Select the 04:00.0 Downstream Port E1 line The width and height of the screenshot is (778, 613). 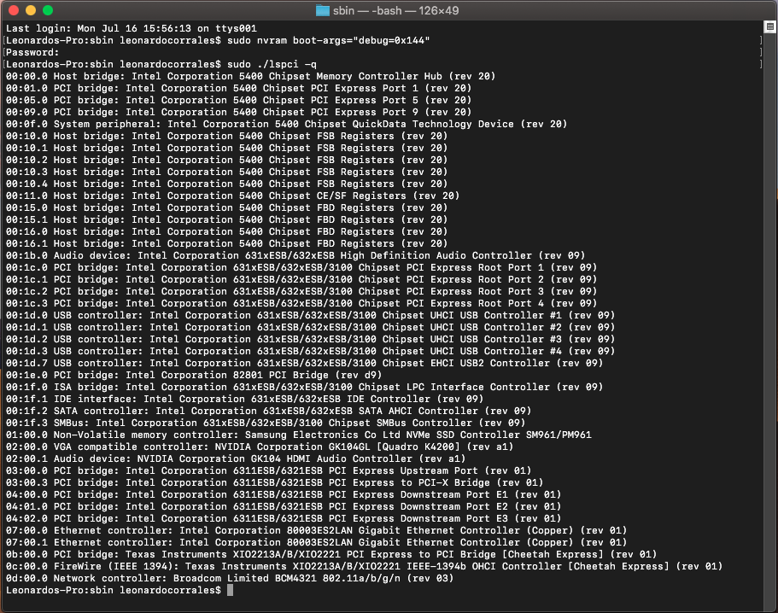click(x=284, y=494)
